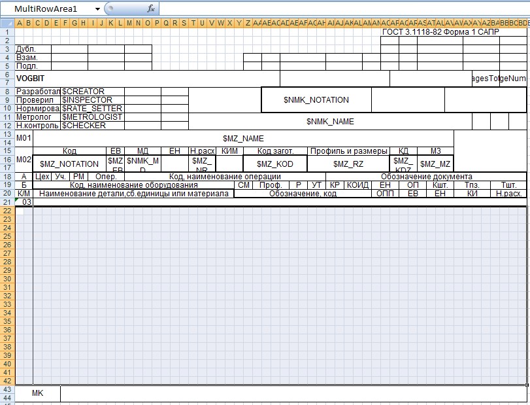Screen dimensions: 530x405
Task: Click the $NMK_NOTATION cell
Action: tap(316, 100)
